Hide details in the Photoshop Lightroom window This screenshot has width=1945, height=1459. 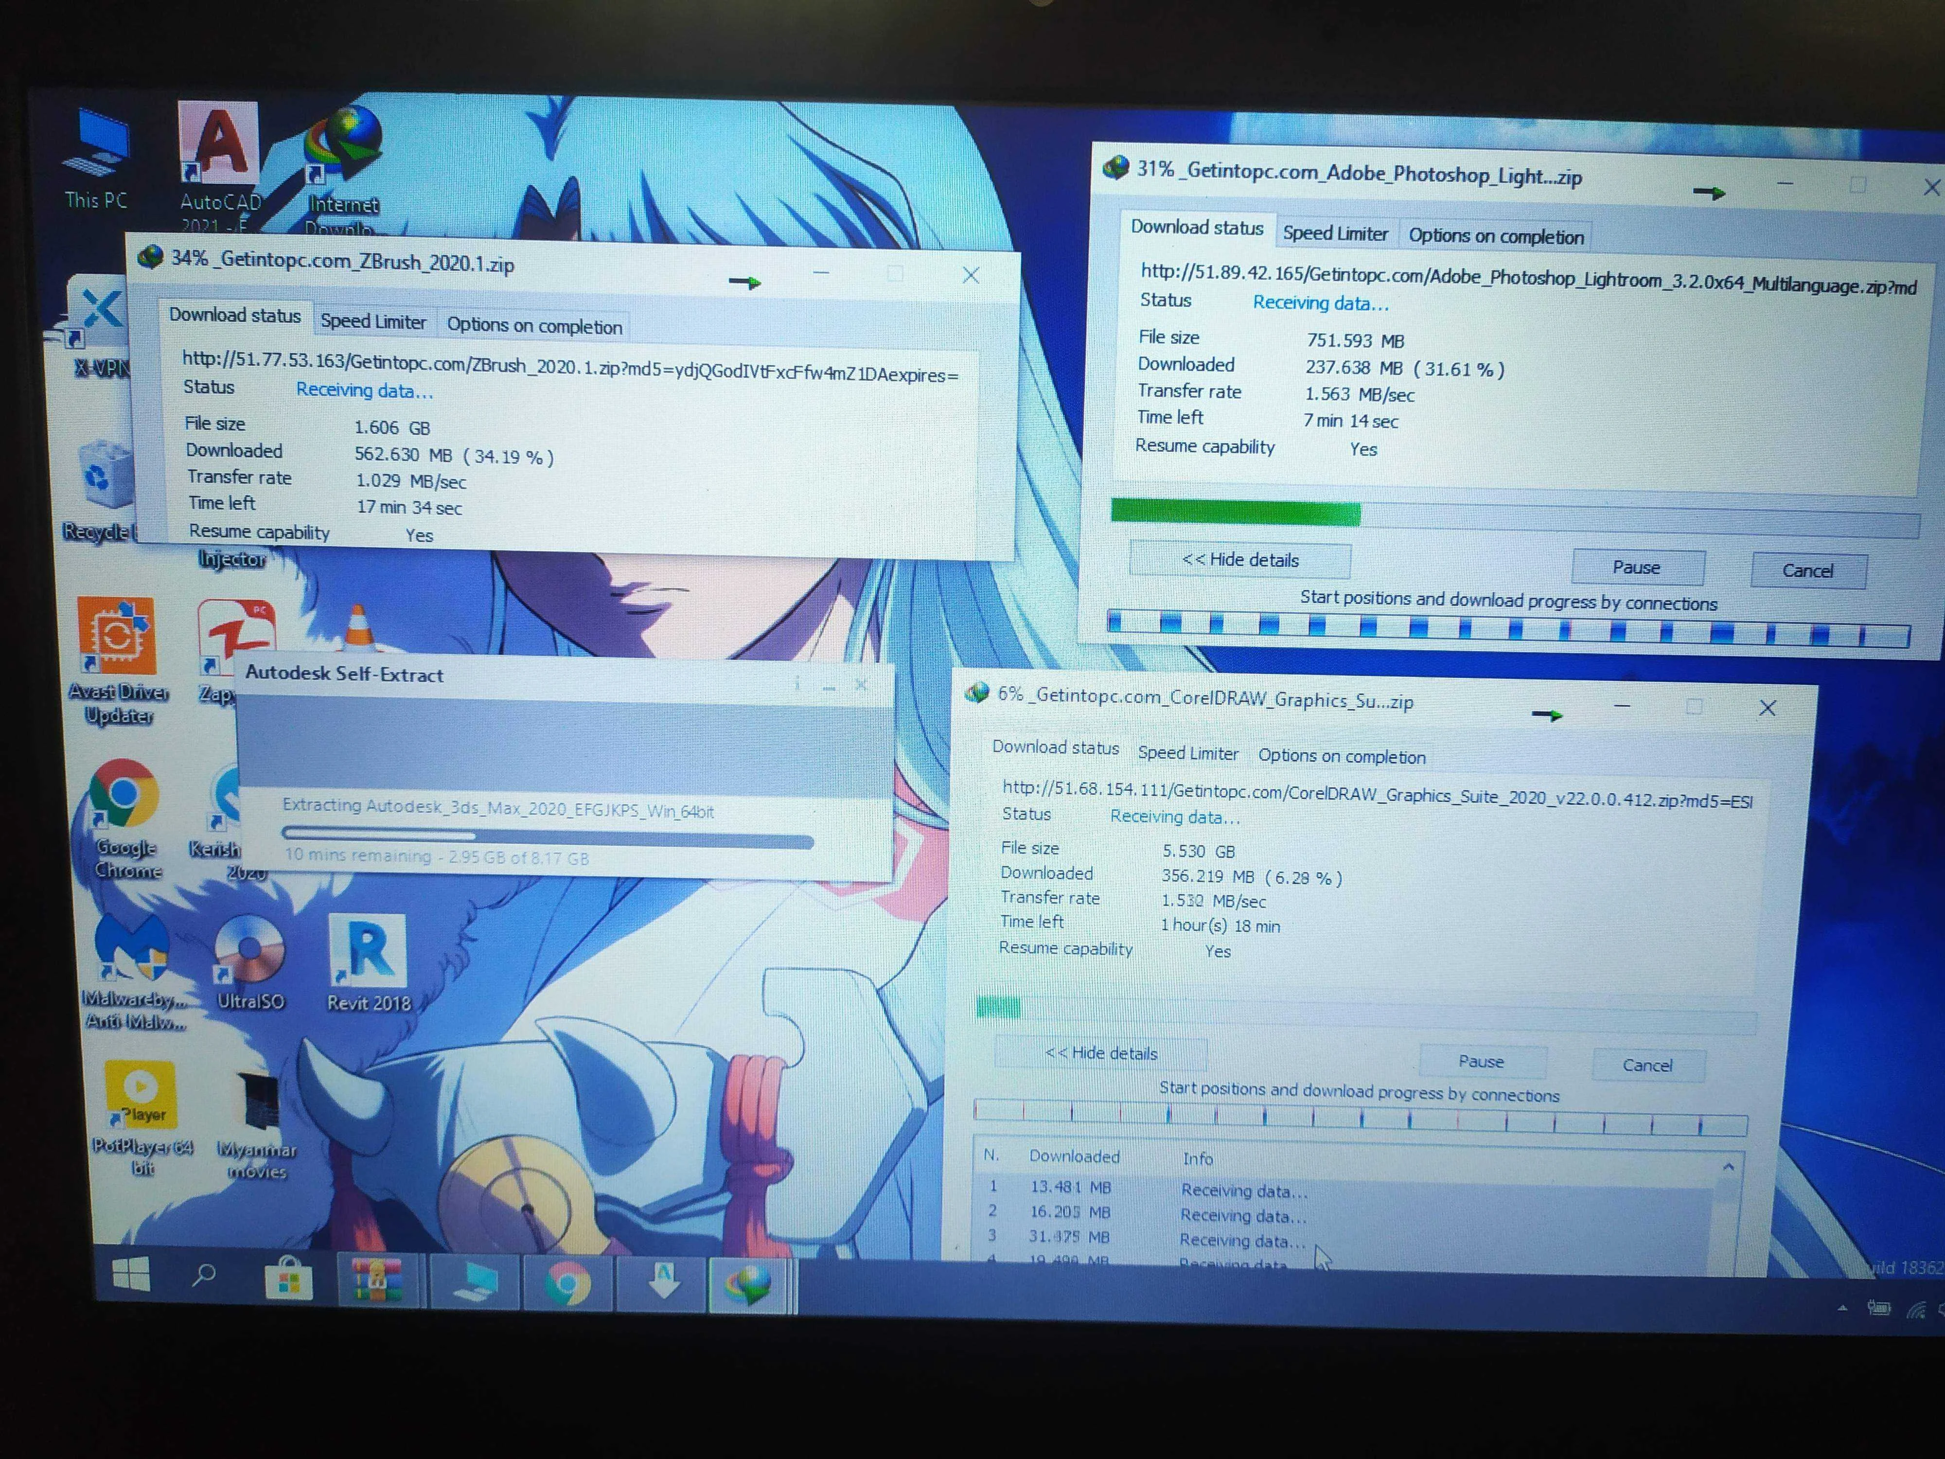coord(1240,559)
